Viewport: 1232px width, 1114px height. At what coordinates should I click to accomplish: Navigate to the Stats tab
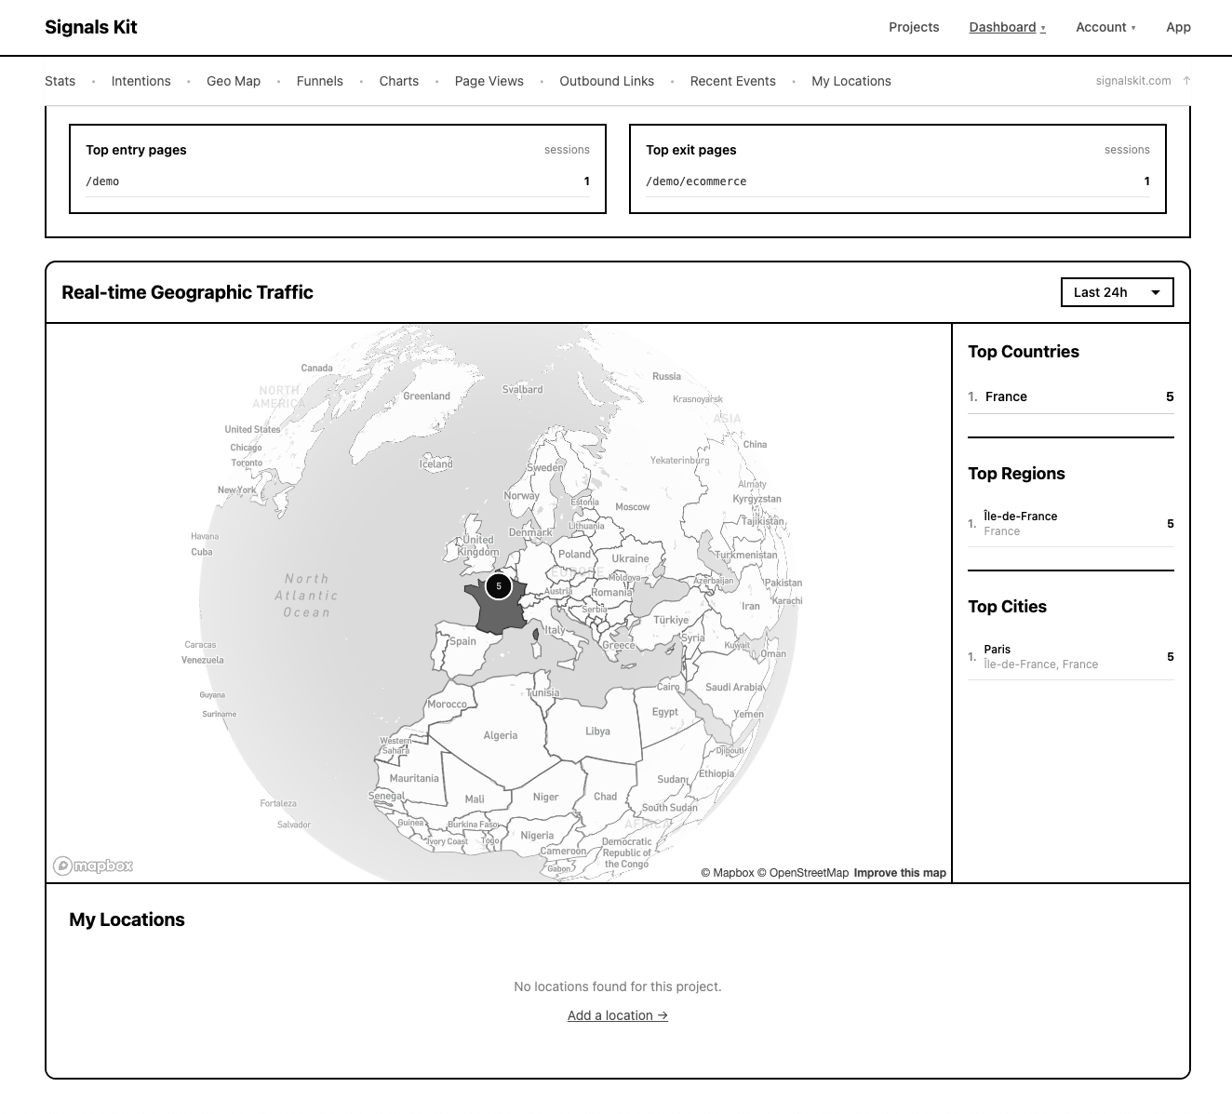(x=60, y=81)
